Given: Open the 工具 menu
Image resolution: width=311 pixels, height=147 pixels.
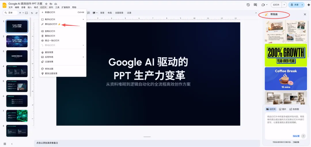Looking at the screenshot, I should 57,7.
